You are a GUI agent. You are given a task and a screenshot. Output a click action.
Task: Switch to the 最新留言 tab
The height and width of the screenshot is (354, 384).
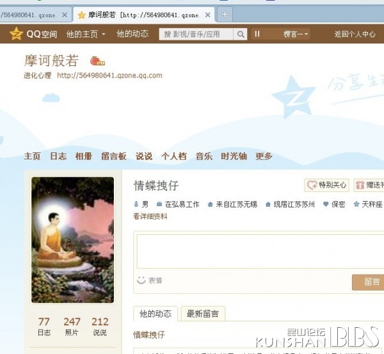pos(203,314)
